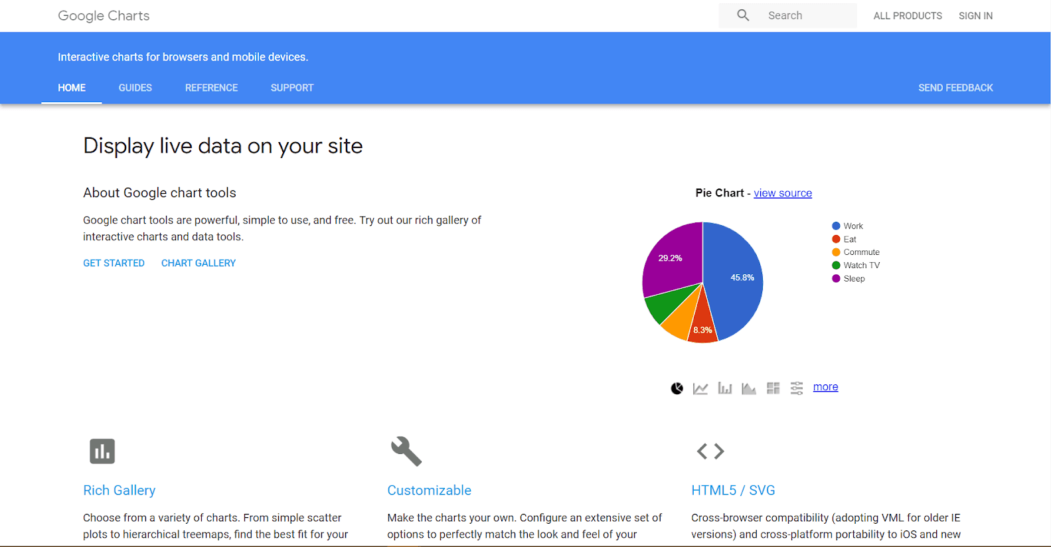Click the 'Display live data on your site' heading
This screenshot has height=547, width=1051.
223,146
